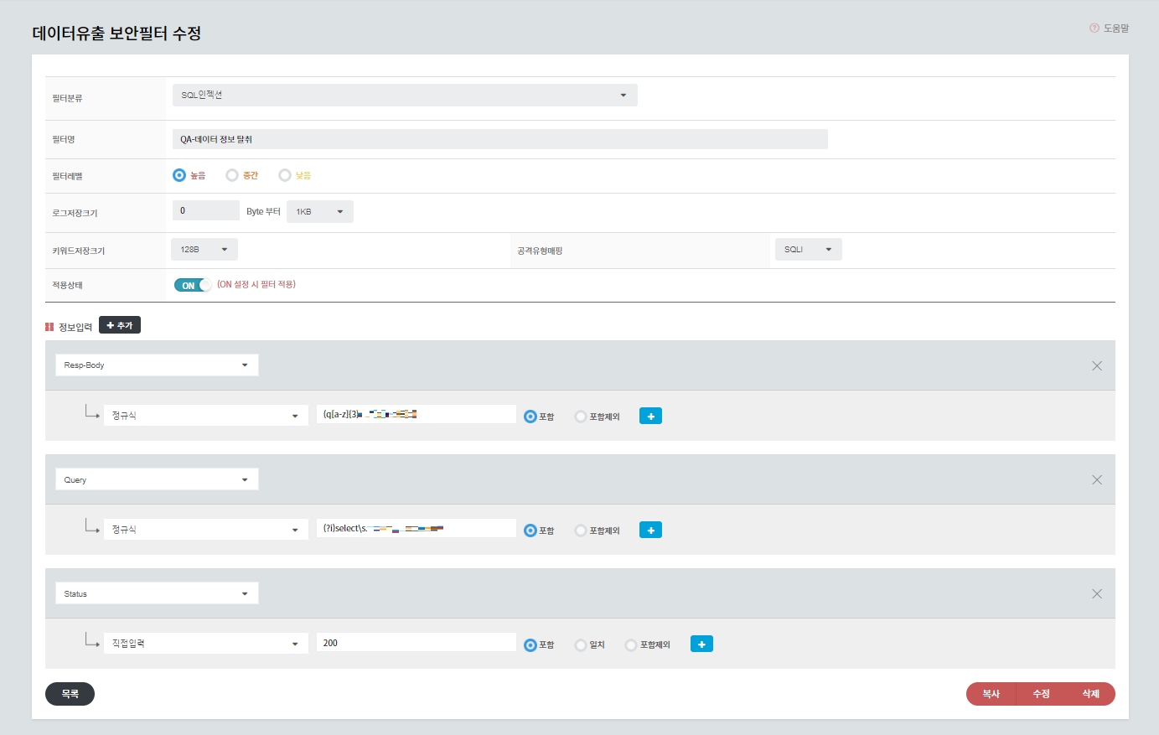Turn off the 적용상태 ON switch
The height and width of the screenshot is (735, 1159).
(193, 285)
